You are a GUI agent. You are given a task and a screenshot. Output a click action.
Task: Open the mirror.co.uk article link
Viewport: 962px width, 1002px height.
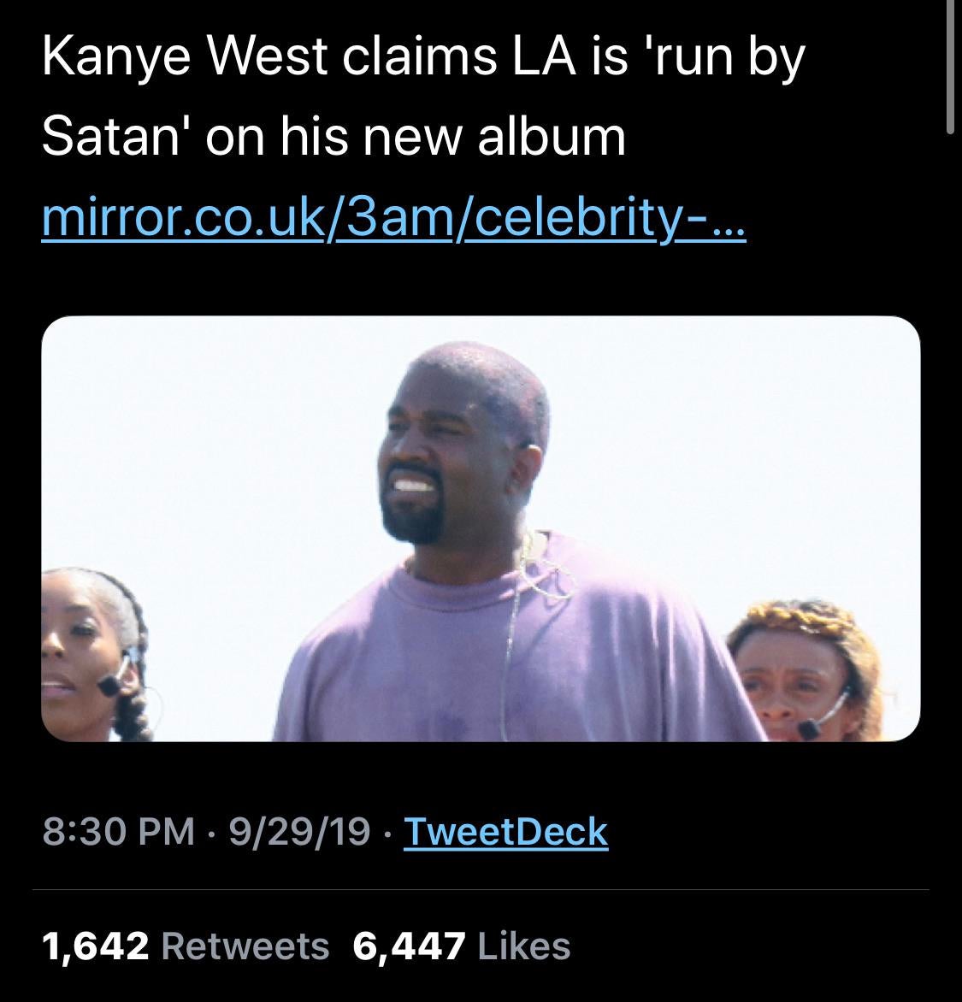tap(394, 220)
